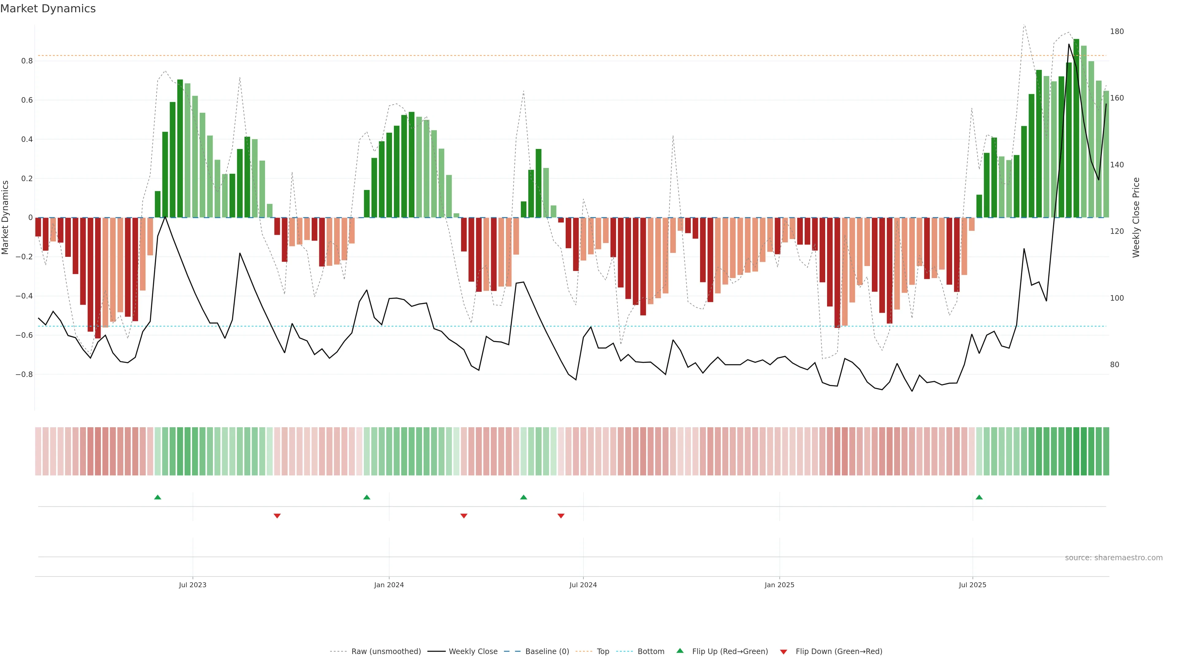Toggle the Weekly Close legend entry
Screen dimensions: 1178x662
point(473,652)
